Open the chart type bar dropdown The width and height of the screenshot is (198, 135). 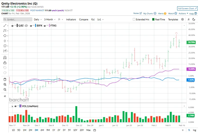(60, 19)
